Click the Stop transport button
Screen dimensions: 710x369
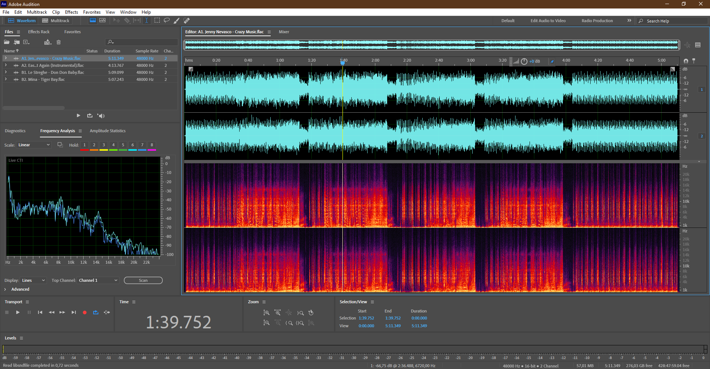point(7,312)
